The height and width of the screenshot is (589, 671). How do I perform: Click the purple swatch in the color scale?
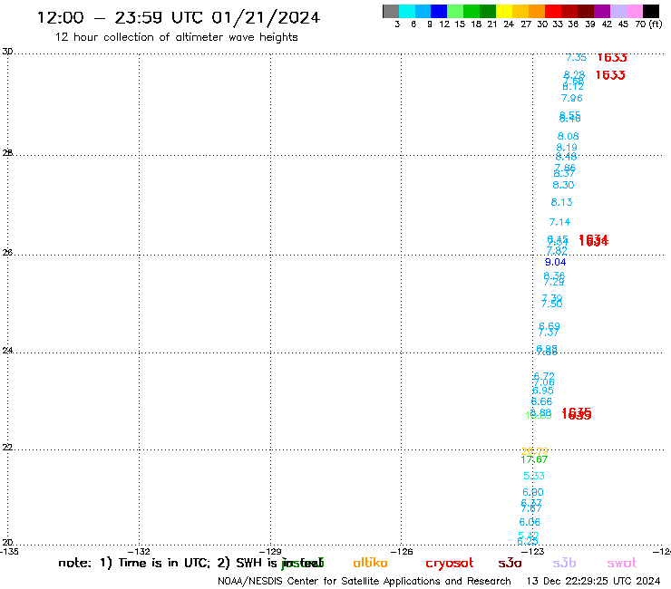click(602, 12)
